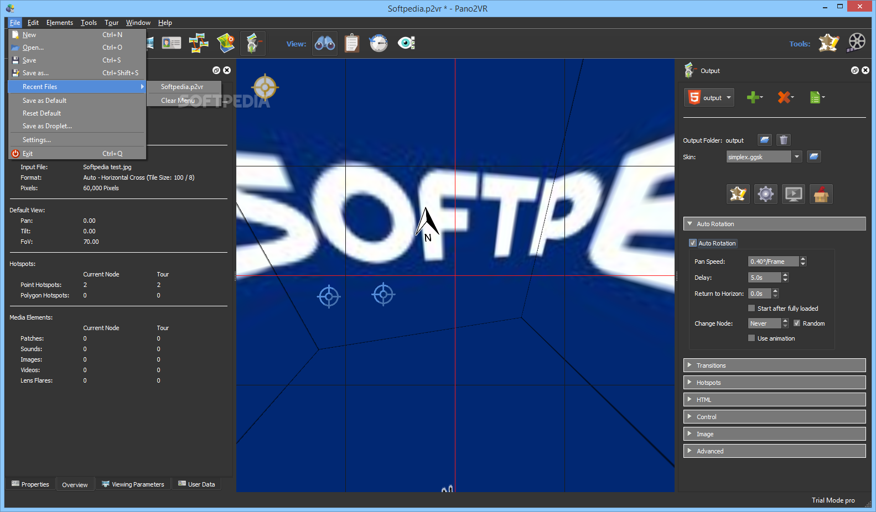The height and width of the screenshot is (512, 876).
Task: Open recent file Softpedia.p2vr
Action: click(x=184, y=87)
